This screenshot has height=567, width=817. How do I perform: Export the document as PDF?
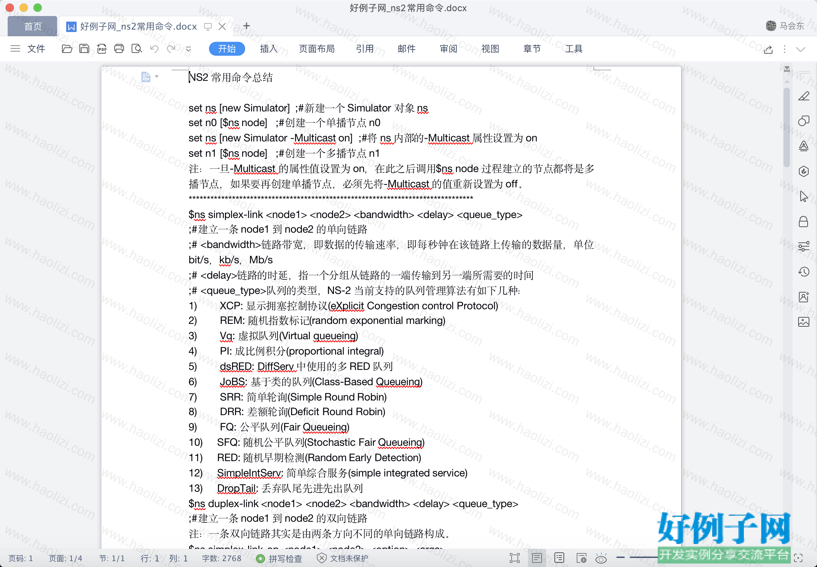102,49
